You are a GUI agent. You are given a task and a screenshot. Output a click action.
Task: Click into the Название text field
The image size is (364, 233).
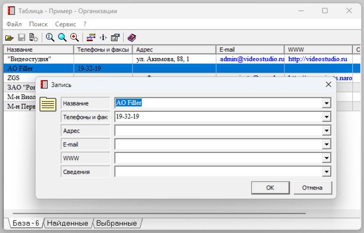[x=218, y=103]
